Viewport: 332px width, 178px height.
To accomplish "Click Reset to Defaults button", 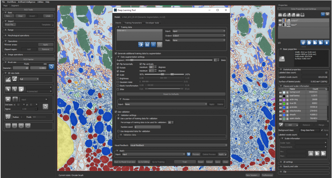I will (x=171, y=94).
